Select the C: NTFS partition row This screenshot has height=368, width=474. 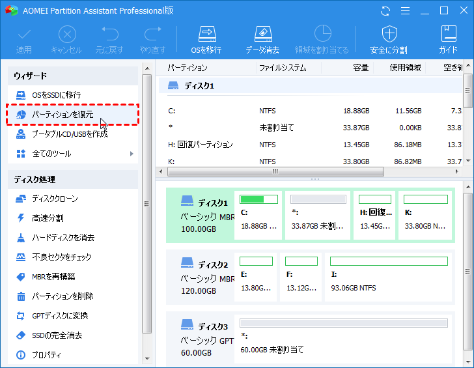311,111
